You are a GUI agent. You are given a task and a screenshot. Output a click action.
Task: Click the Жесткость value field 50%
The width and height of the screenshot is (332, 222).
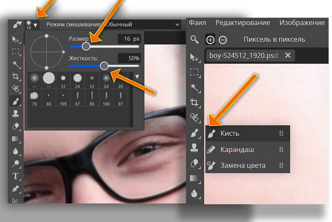pos(129,58)
